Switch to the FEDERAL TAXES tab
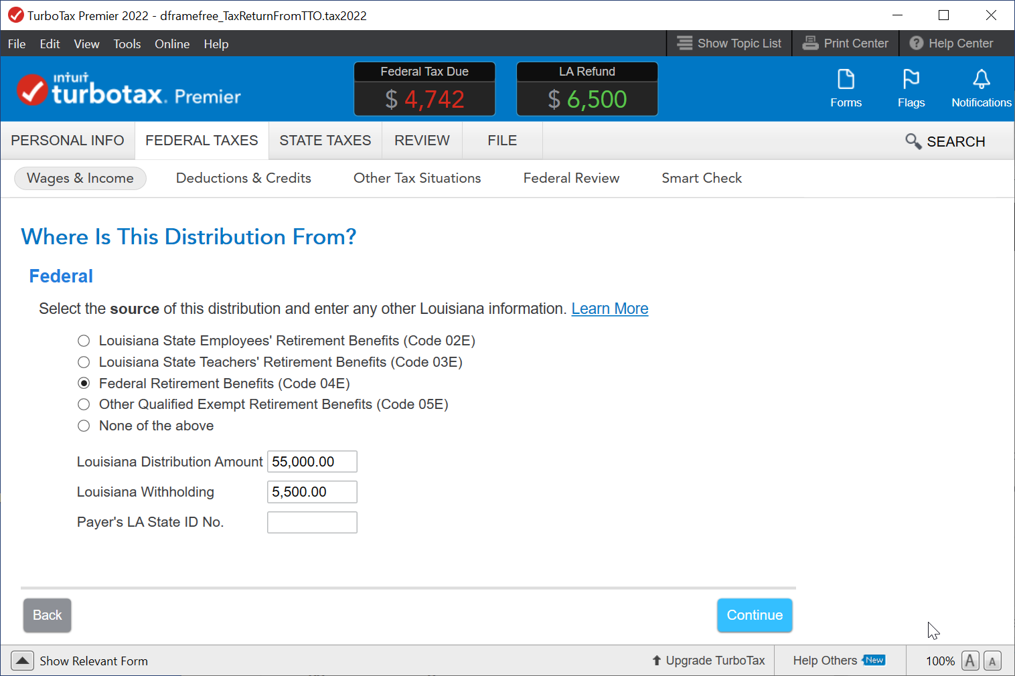The image size is (1015, 676). click(x=202, y=141)
